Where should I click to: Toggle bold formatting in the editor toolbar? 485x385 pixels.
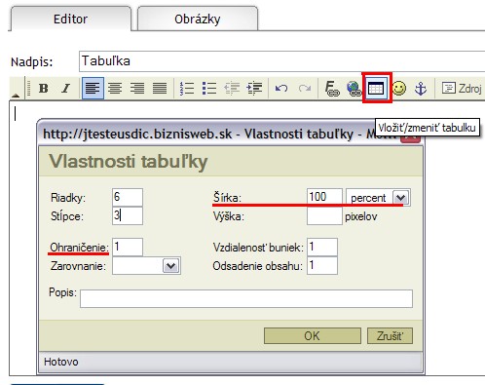(44, 89)
